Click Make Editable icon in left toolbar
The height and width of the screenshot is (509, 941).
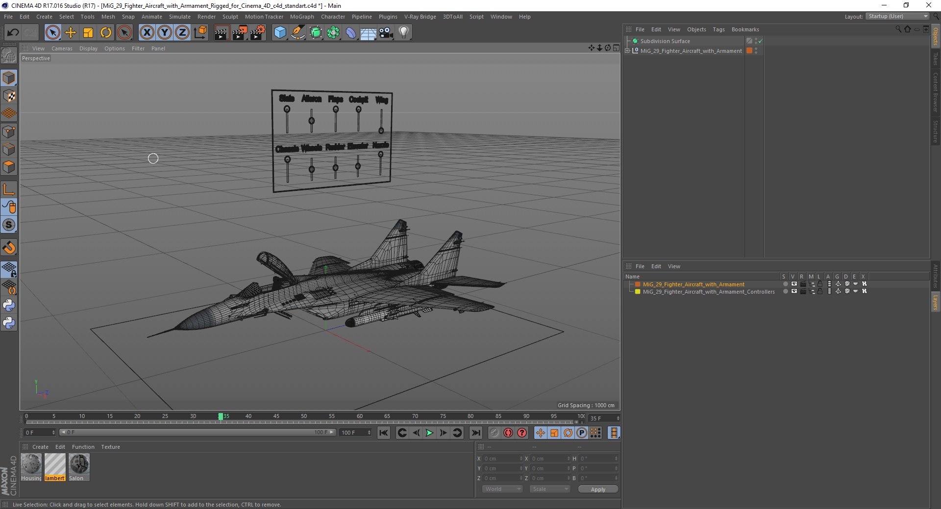coord(9,56)
